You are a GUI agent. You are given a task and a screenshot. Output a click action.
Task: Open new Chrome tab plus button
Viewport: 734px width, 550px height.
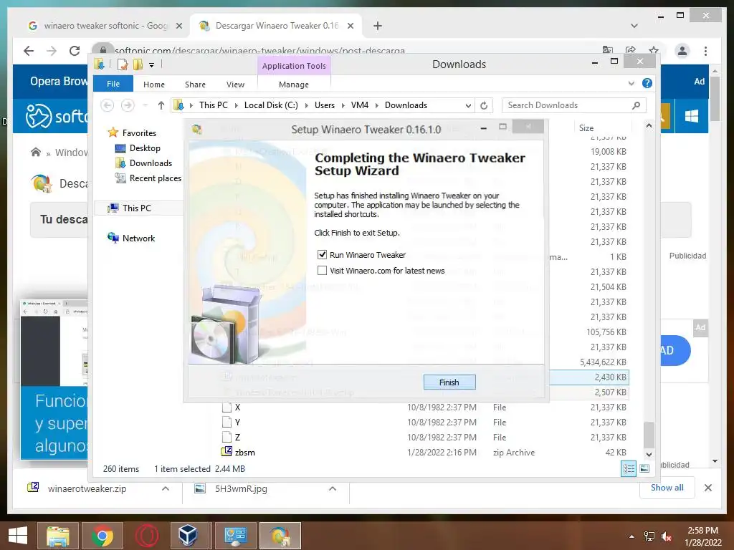click(378, 26)
